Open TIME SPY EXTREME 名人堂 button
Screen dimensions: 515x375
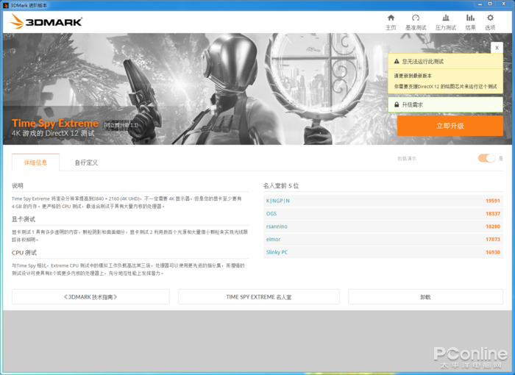click(x=259, y=297)
